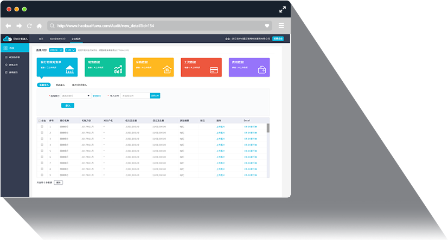Click the credit card icon on the red card
Viewport: 448px width, 240px height.
click(x=214, y=70)
